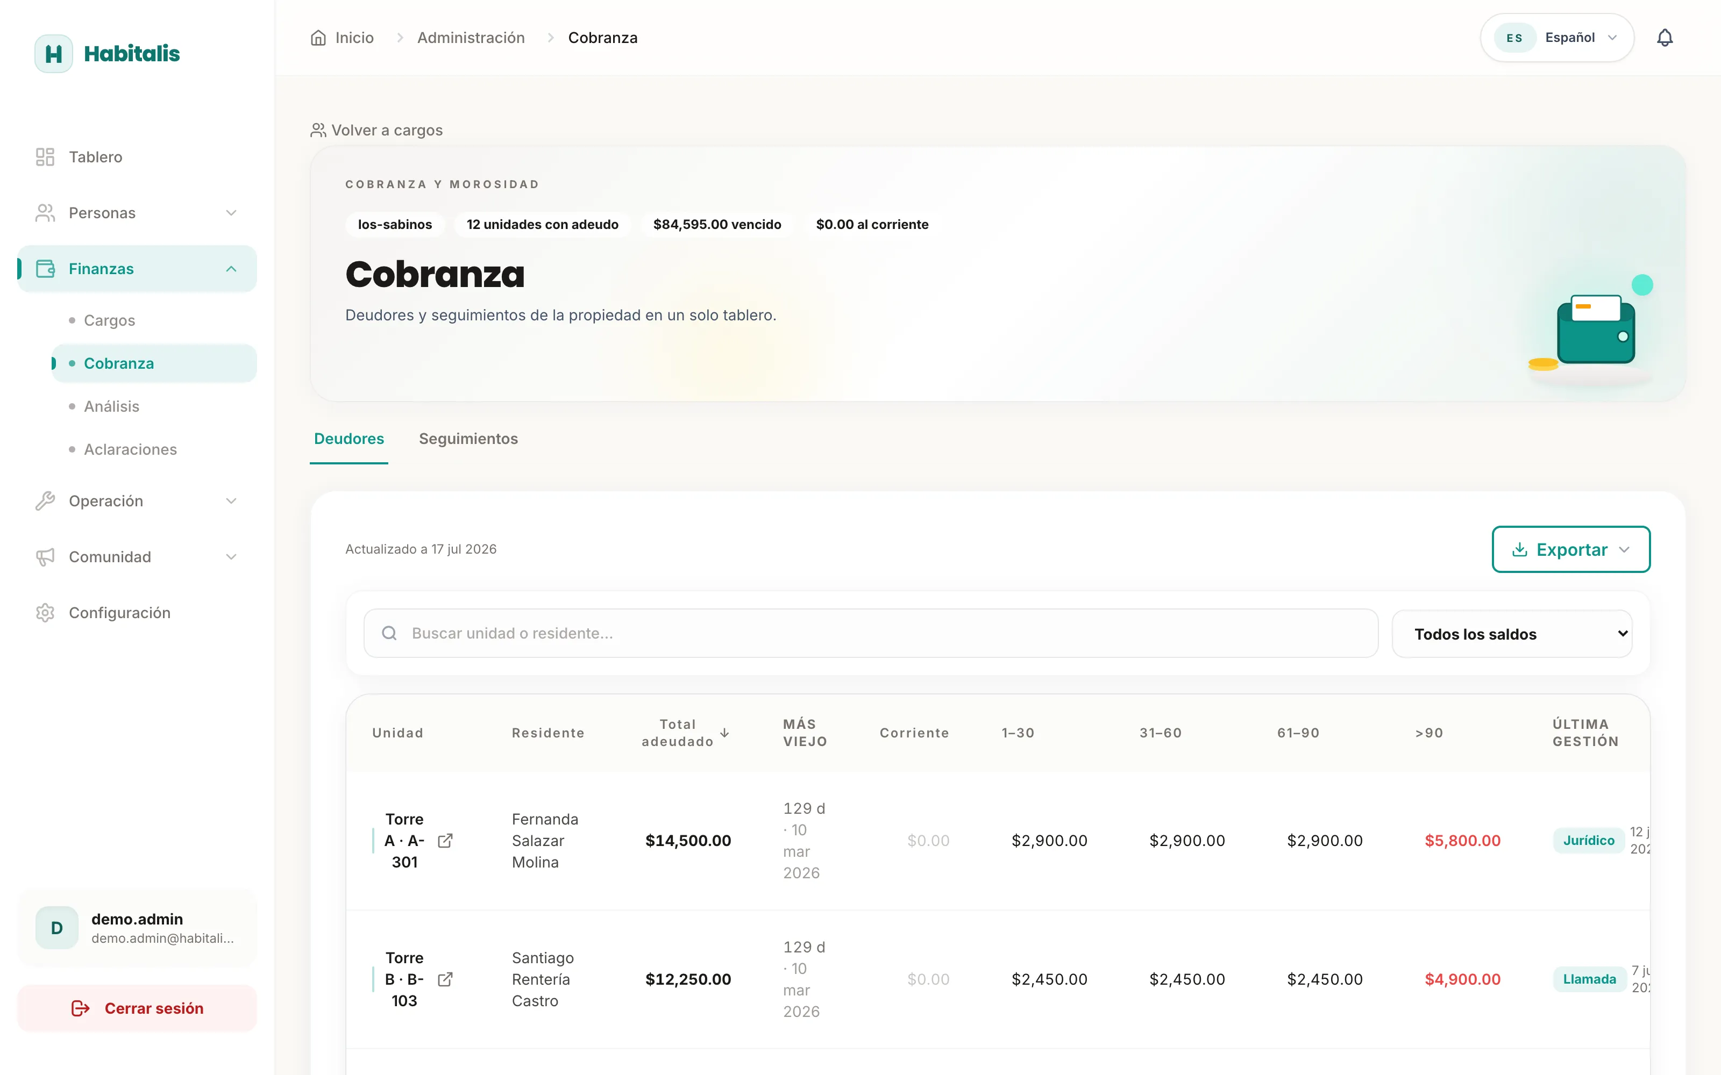Image resolution: width=1721 pixels, height=1075 pixels.
Task: Open the Español language dropdown
Action: [x=1558, y=38]
